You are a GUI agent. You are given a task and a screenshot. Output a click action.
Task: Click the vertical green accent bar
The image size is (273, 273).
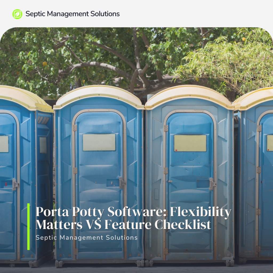29,227
